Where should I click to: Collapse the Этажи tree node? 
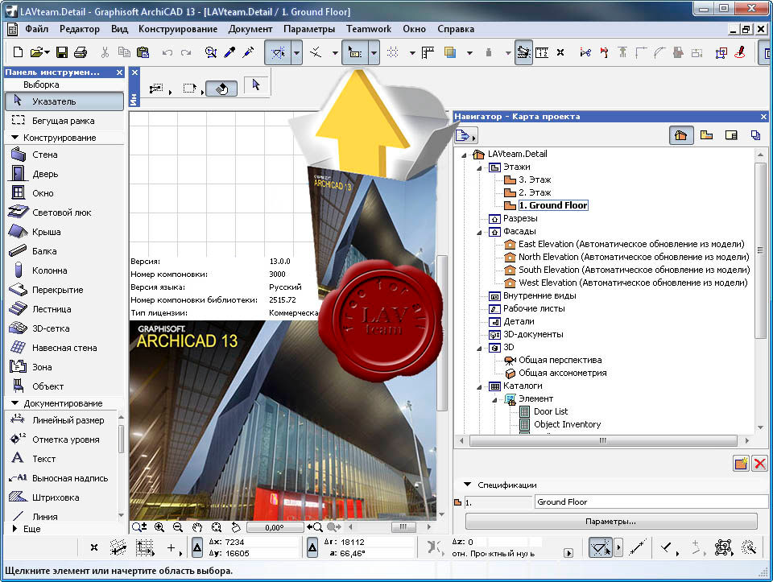[x=479, y=167]
